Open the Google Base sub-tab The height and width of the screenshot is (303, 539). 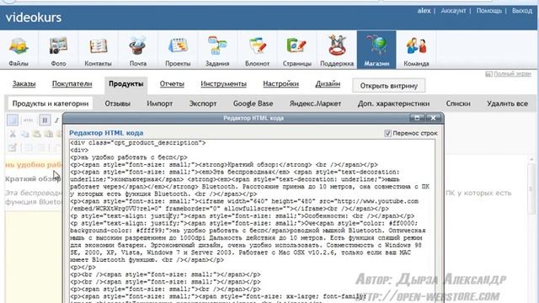[253, 104]
